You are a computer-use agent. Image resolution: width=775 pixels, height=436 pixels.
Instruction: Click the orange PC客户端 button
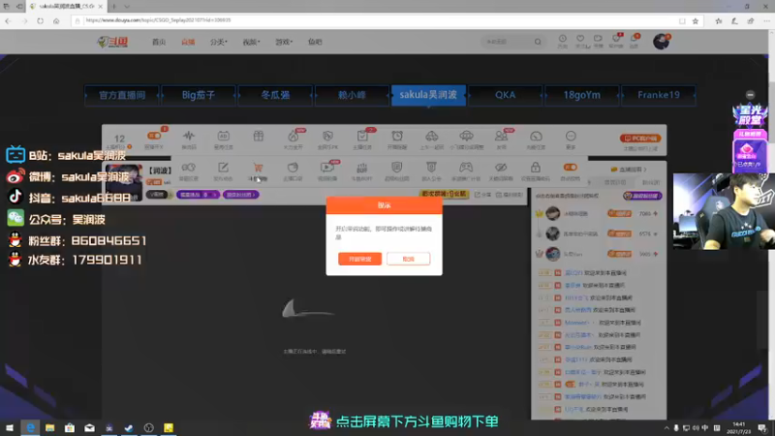click(x=640, y=139)
